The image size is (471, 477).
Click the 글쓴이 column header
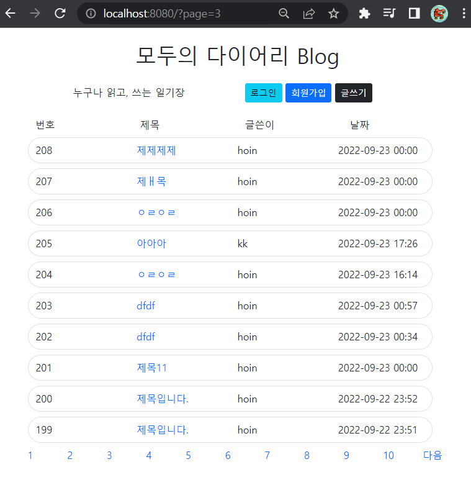coord(259,125)
